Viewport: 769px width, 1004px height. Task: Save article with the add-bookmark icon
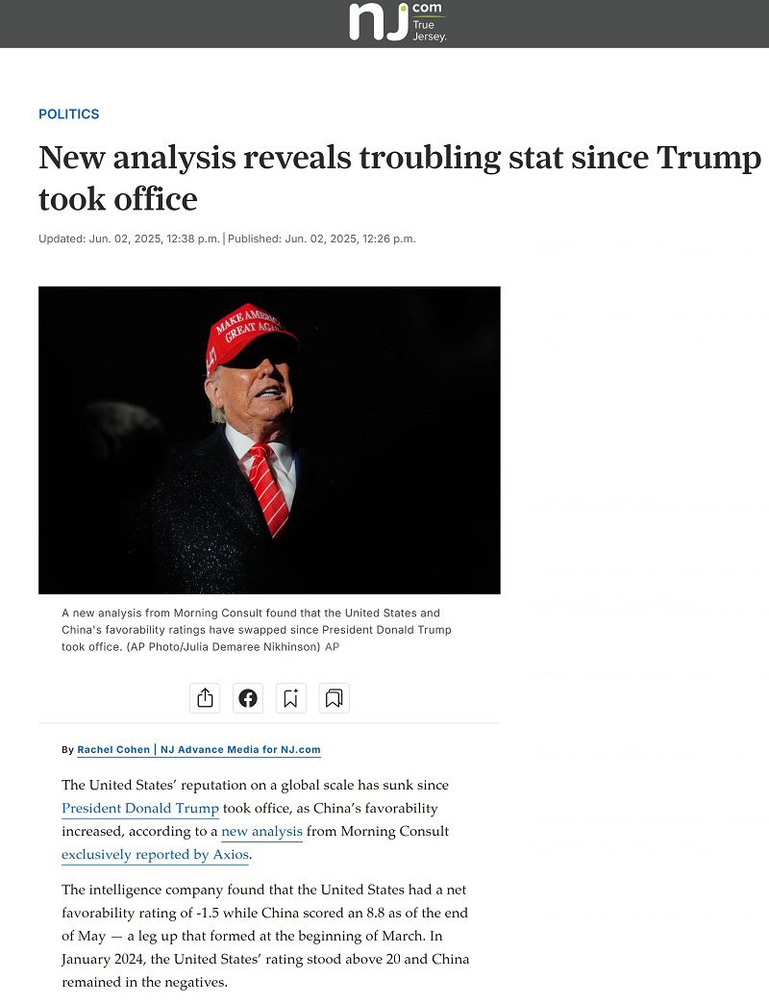(x=290, y=698)
